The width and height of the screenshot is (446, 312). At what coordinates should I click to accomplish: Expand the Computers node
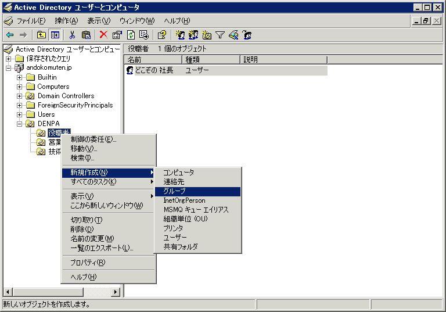tap(19, 87)
